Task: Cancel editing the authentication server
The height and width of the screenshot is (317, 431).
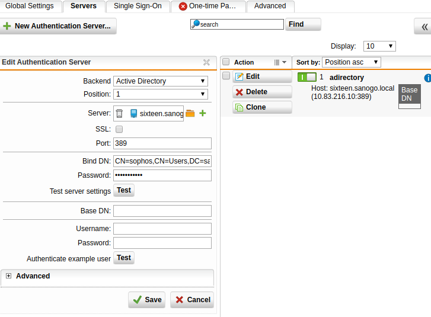Action: (192, 300)
